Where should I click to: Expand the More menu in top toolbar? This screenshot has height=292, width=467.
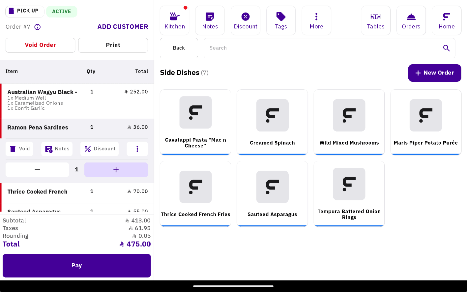click(316, 20)
